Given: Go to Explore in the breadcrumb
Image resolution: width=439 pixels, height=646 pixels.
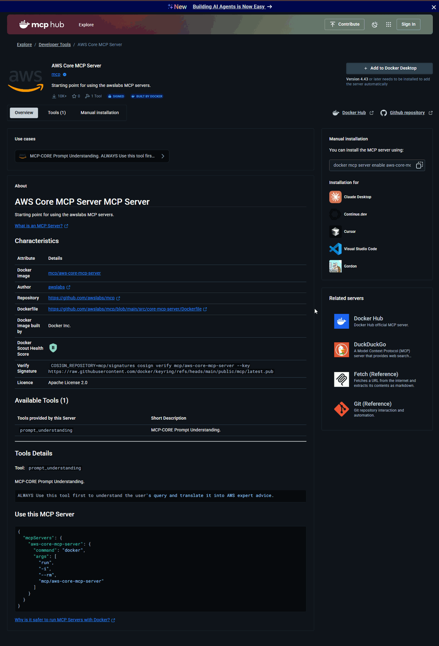Looking at the screenshot, I should click(25, 45).
